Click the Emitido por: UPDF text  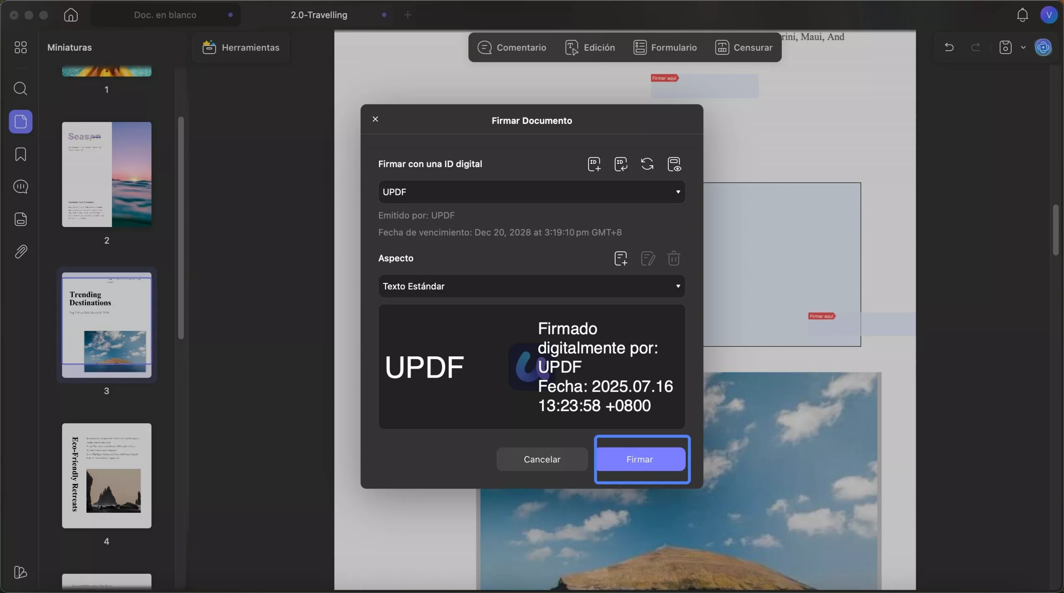416,215
